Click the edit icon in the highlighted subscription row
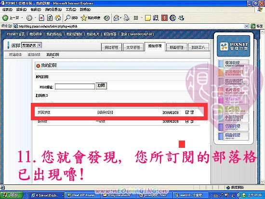The width and height of the screenshot is (265, 199). tap(187, 112)
